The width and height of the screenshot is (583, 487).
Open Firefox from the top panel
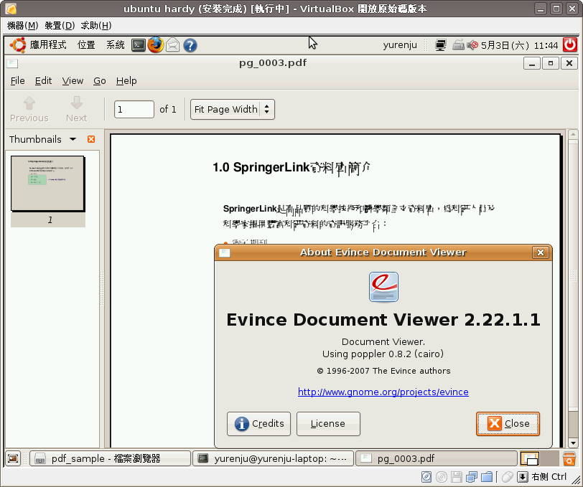156,45
